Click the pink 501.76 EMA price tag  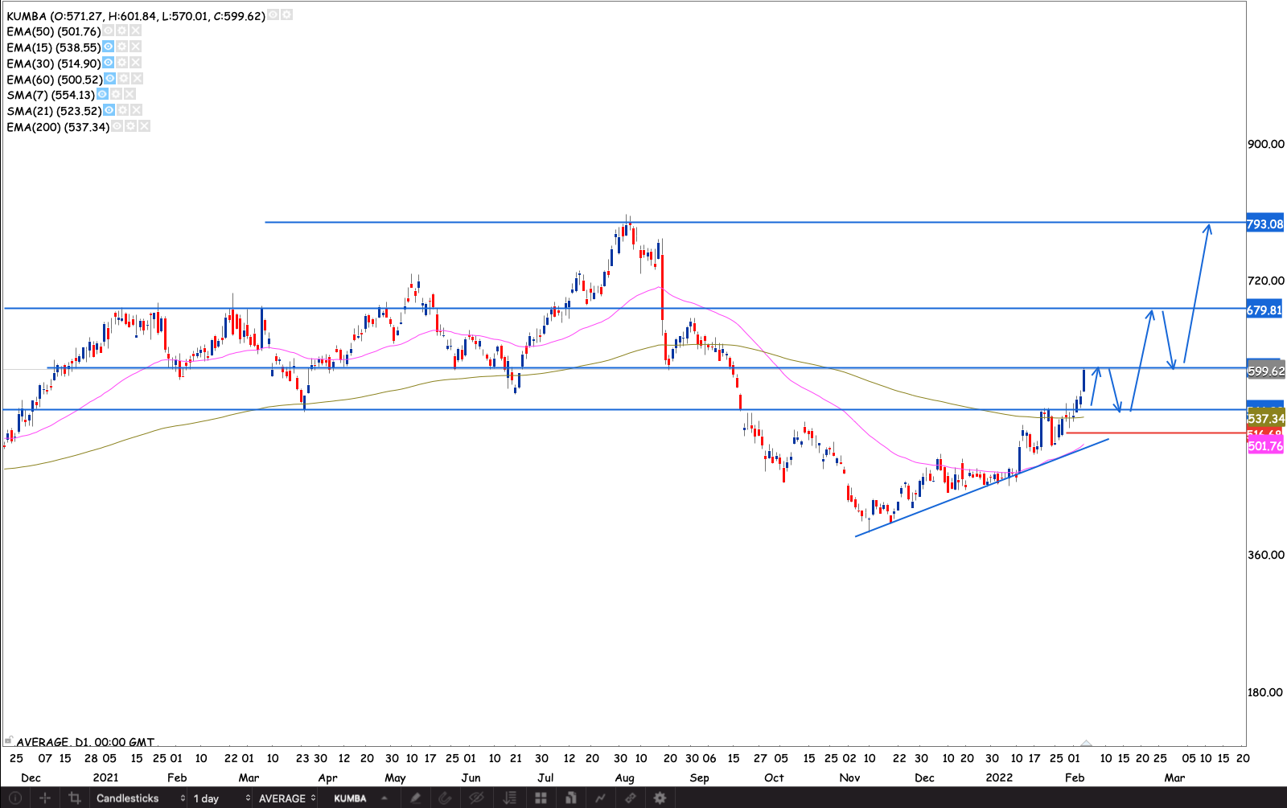click(1264, 446)
